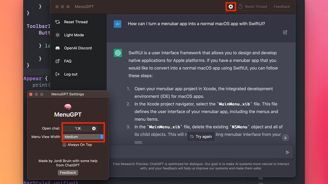The image size is (328, 184).
Task: Click the user's question about SwiftUI
Action: coord(196,24)
